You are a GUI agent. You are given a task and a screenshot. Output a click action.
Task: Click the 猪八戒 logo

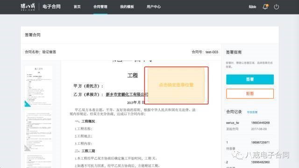coord(28,7)
